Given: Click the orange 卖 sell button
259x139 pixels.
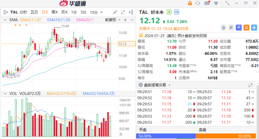Looking at the screenshot, I should pos(246,28).
